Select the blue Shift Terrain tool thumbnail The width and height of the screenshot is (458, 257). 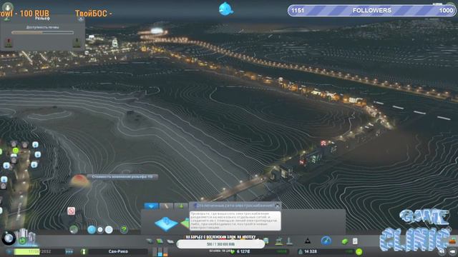click(x=166, y=223)
